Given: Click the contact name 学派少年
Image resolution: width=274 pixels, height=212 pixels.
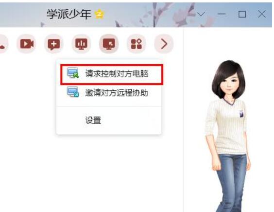Looking at the screenshot, I should [69, 14].
